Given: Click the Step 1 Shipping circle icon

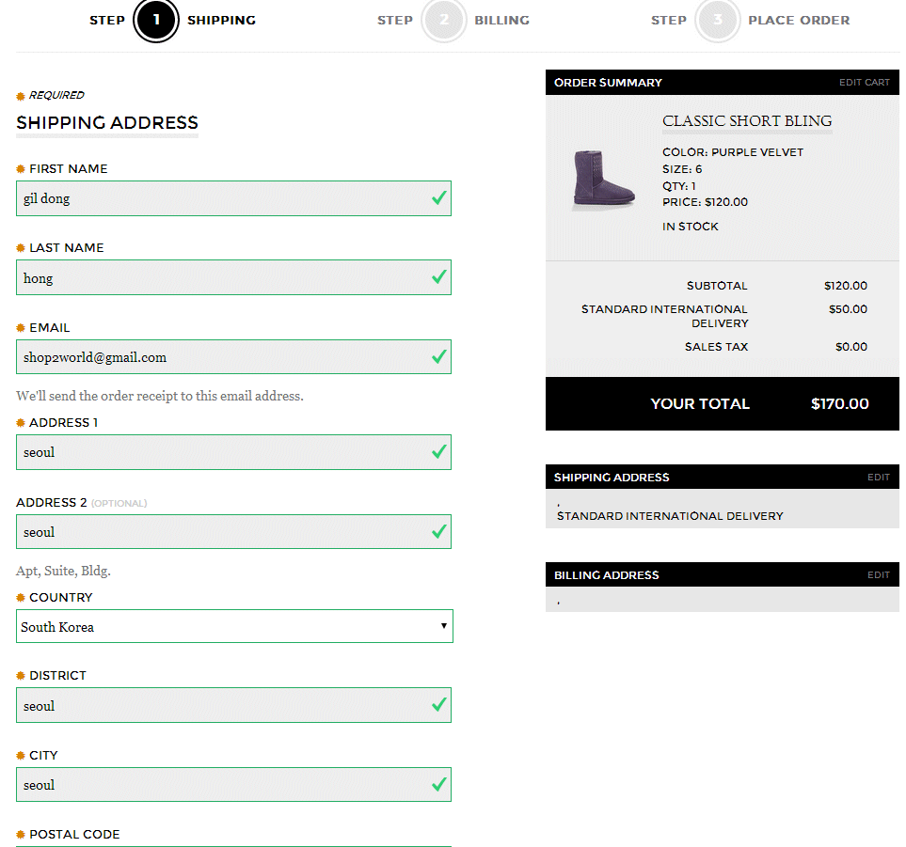Looking at the screenshot, I should 156,21.
